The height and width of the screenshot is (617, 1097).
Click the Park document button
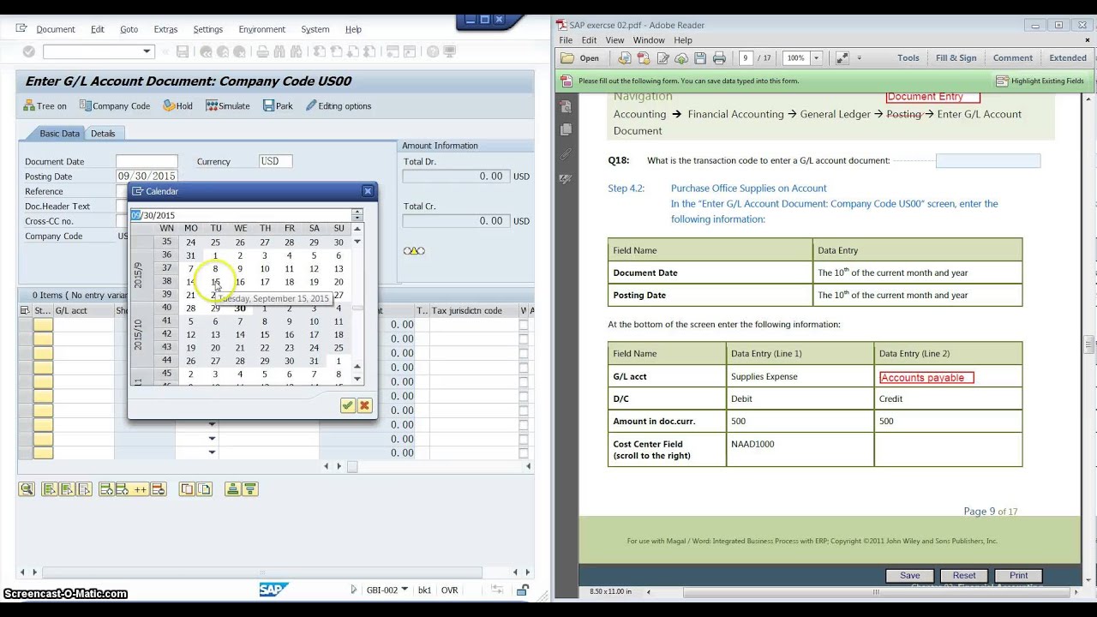coord(278,106)
